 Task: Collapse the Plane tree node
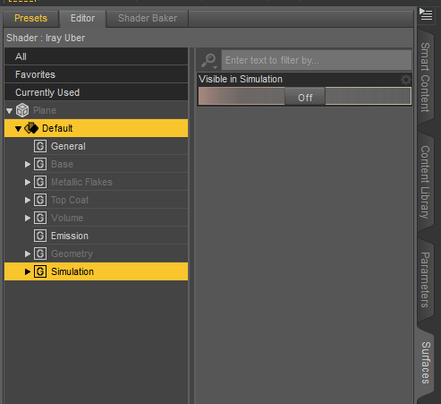[x=9, y=111]
